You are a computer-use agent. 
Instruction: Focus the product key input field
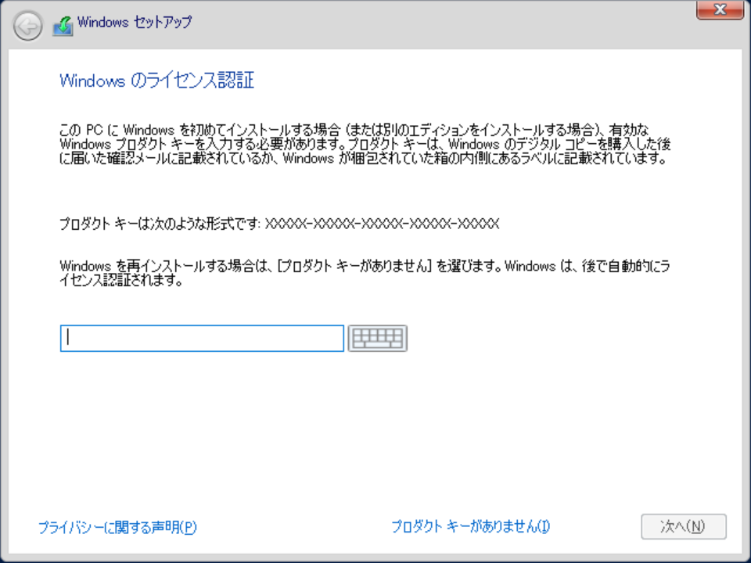[x=202, y=338]
